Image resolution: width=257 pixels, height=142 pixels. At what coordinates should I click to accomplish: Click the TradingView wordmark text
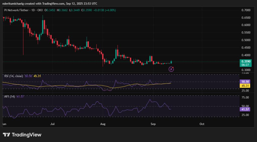26,135
